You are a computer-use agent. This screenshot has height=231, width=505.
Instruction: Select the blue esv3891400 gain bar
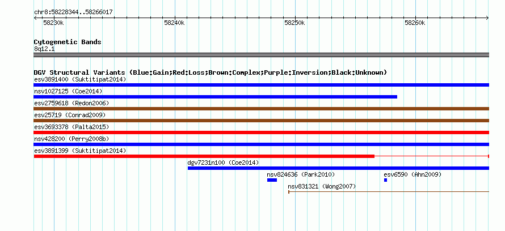[x=261, y=85]
